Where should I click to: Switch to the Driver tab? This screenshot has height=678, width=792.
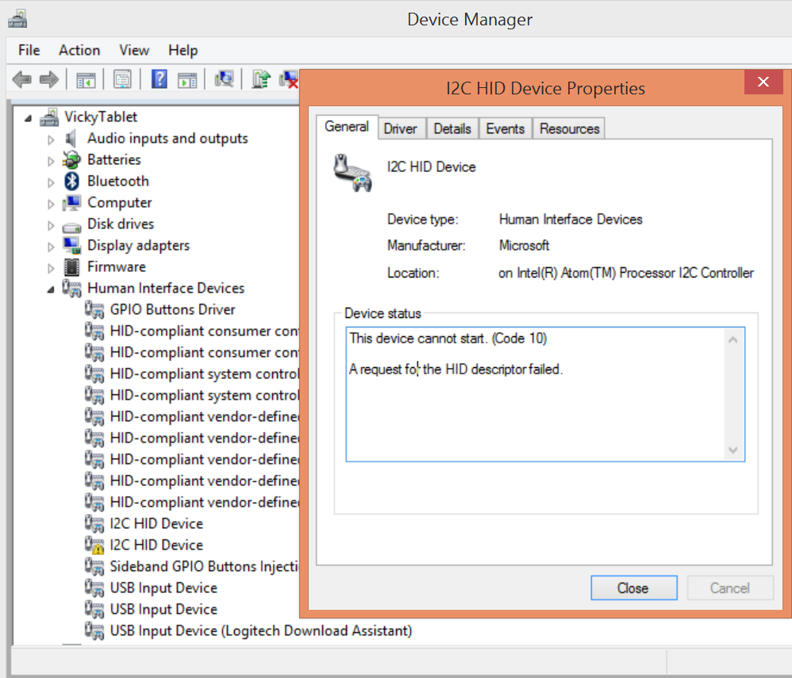pyautogui.click(x=400, y=128)
